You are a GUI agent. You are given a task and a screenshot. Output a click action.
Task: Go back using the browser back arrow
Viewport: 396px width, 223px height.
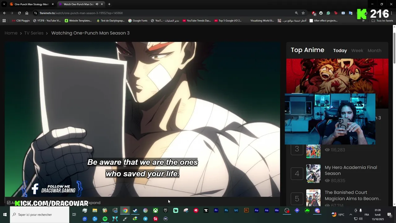pos(4,13)
